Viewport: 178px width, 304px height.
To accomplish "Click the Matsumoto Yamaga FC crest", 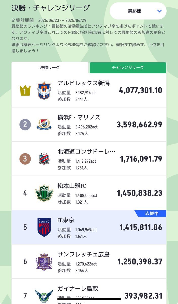I will (44, 193).
